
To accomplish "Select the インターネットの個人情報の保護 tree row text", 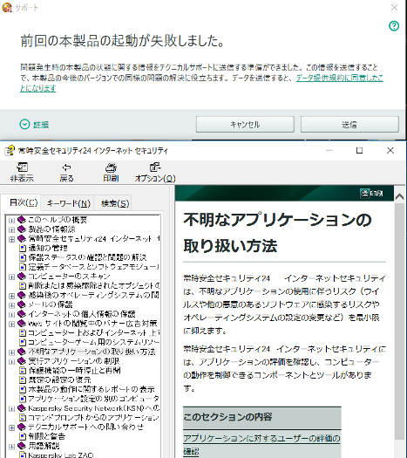I will pyautogui.click(x=82, y=314).
